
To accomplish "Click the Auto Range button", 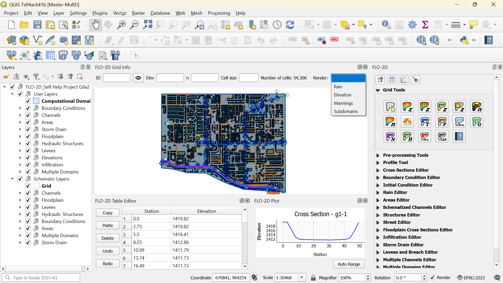I will point(349,264).
